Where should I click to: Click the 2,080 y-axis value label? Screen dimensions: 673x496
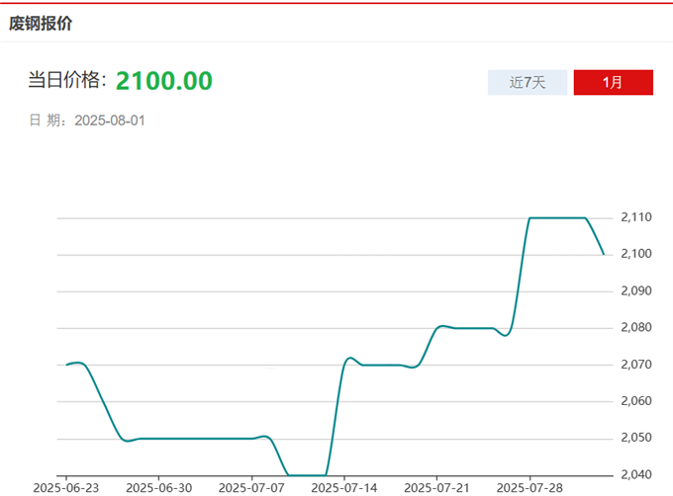637,327
